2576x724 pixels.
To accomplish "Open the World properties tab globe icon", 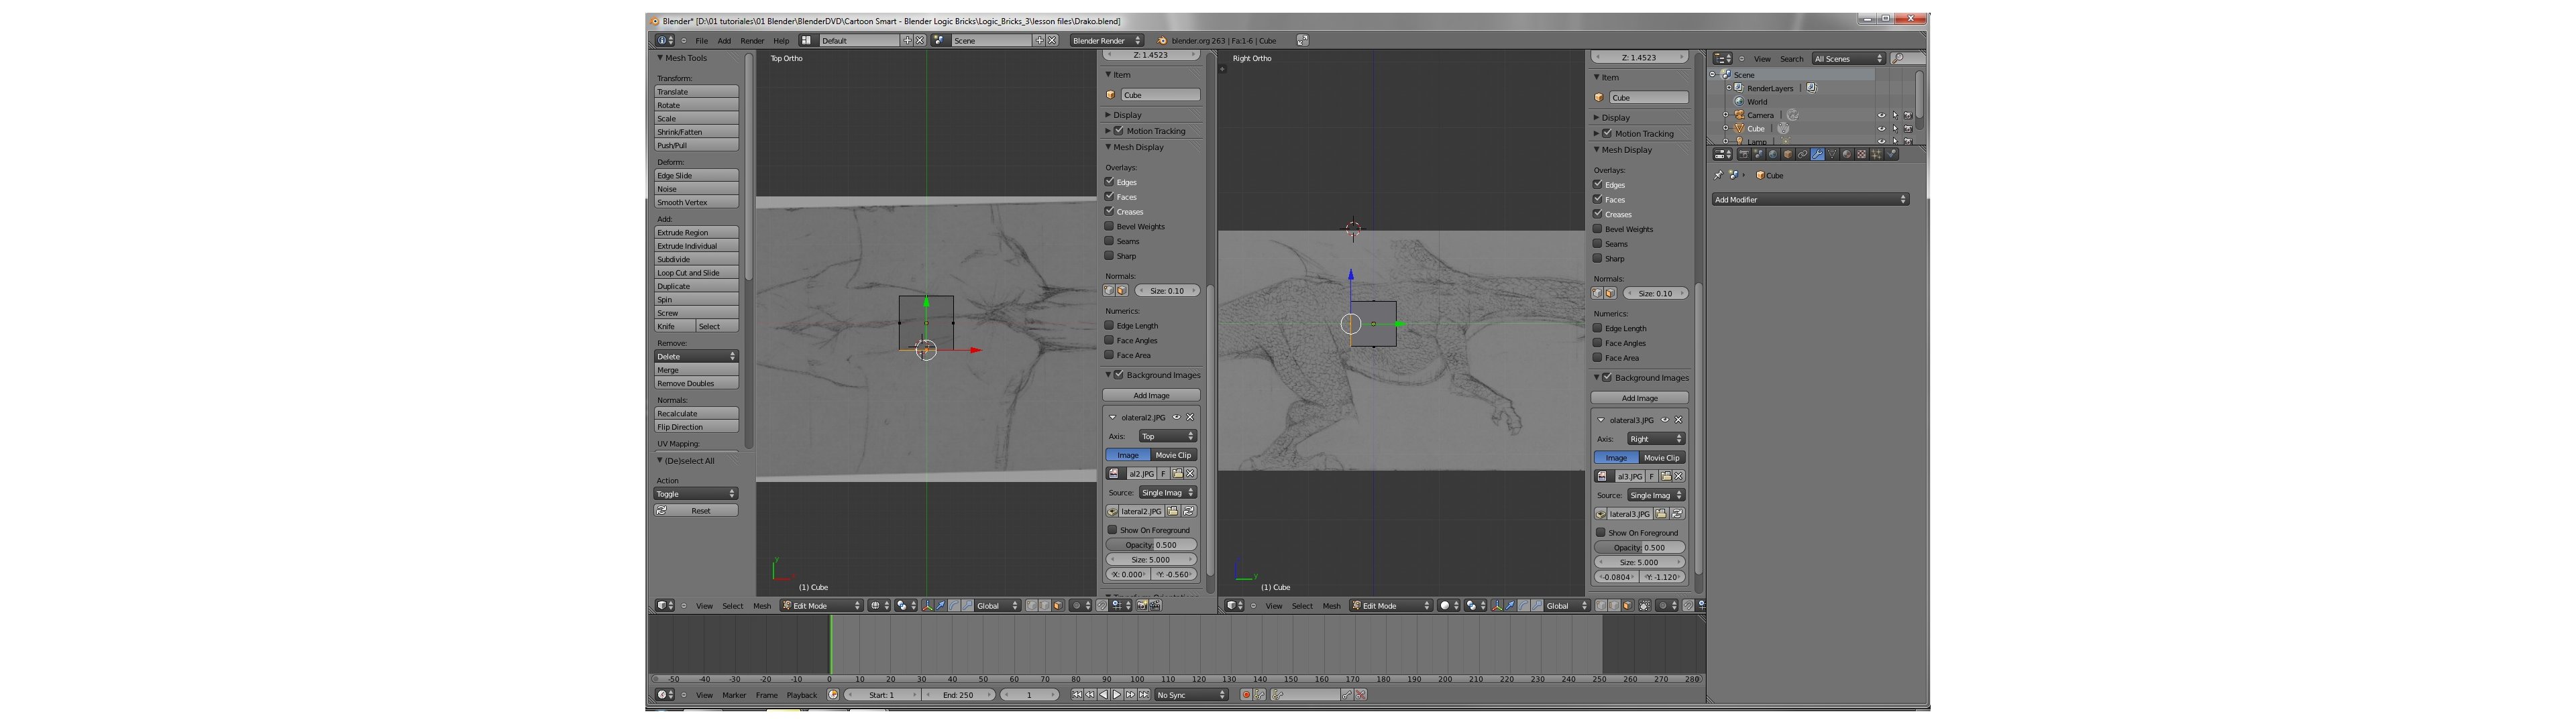I will tap(1773, 154).
